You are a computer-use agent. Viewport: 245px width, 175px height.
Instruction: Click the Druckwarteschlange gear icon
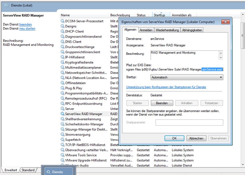62,47
